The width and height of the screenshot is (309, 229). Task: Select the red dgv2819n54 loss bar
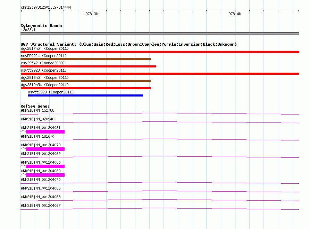(85, 88)
